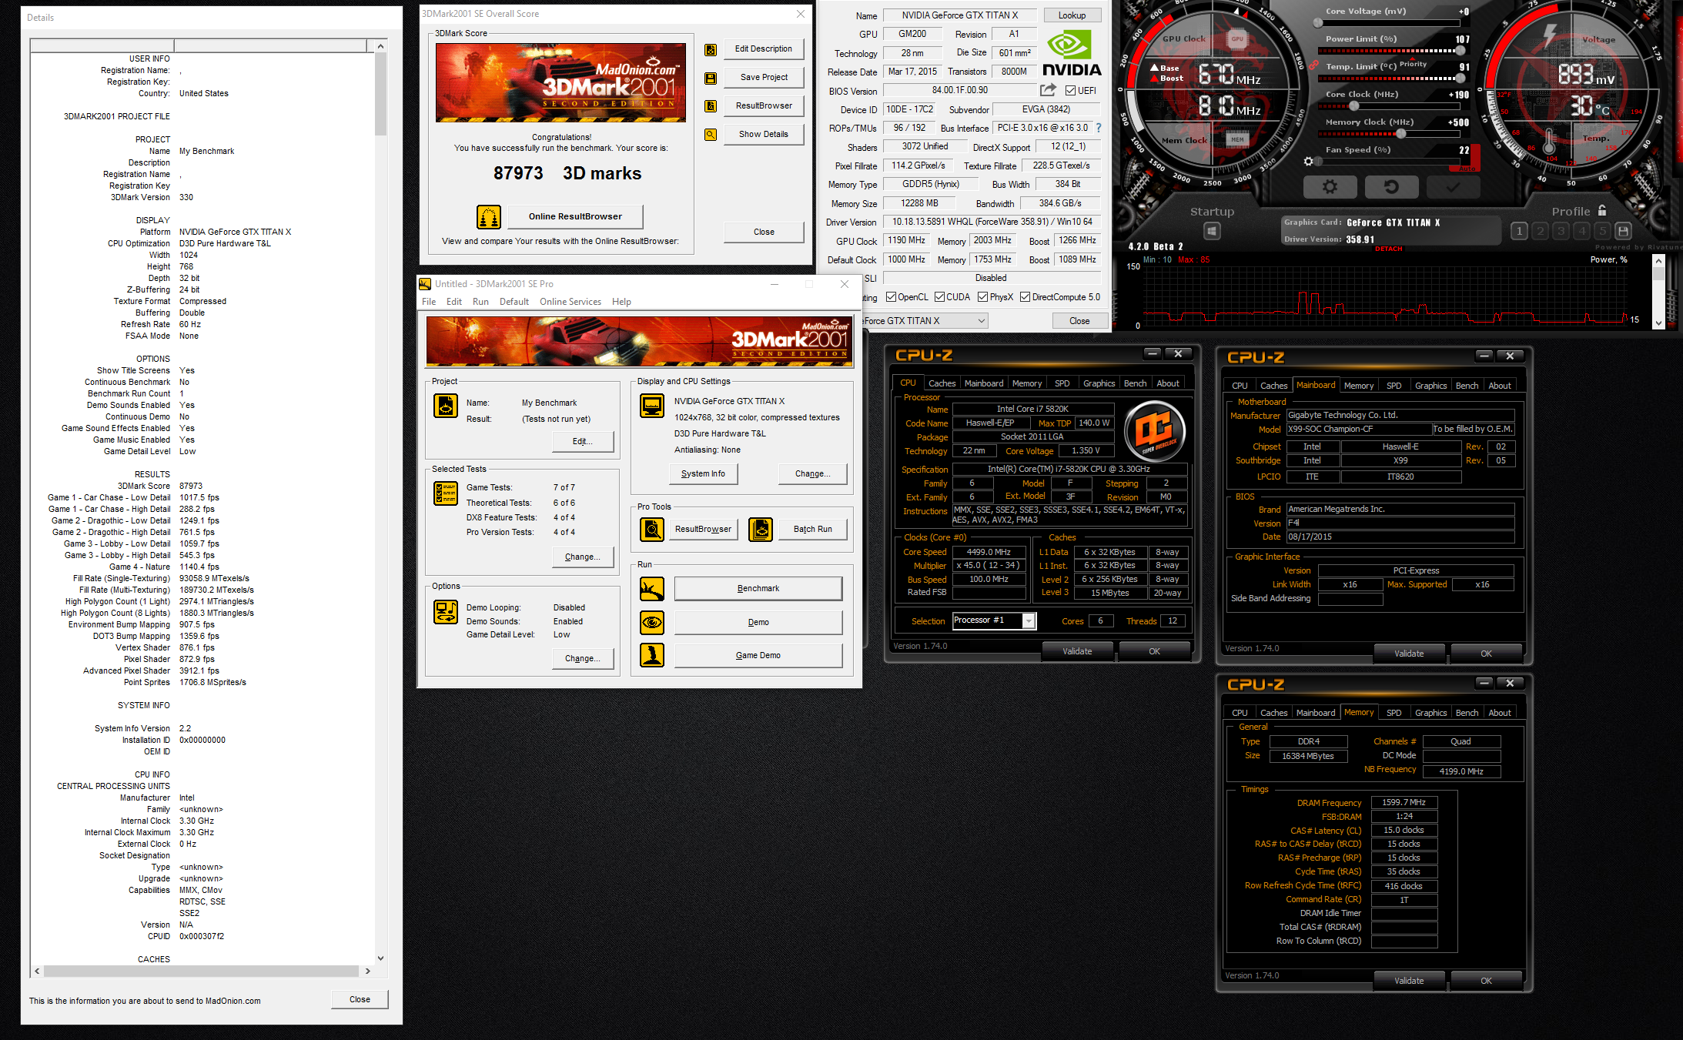Click the Pro Tools ResultBrowser magnifier icon
This screenshot has width=1683, height=1040.
pos(652,530)
